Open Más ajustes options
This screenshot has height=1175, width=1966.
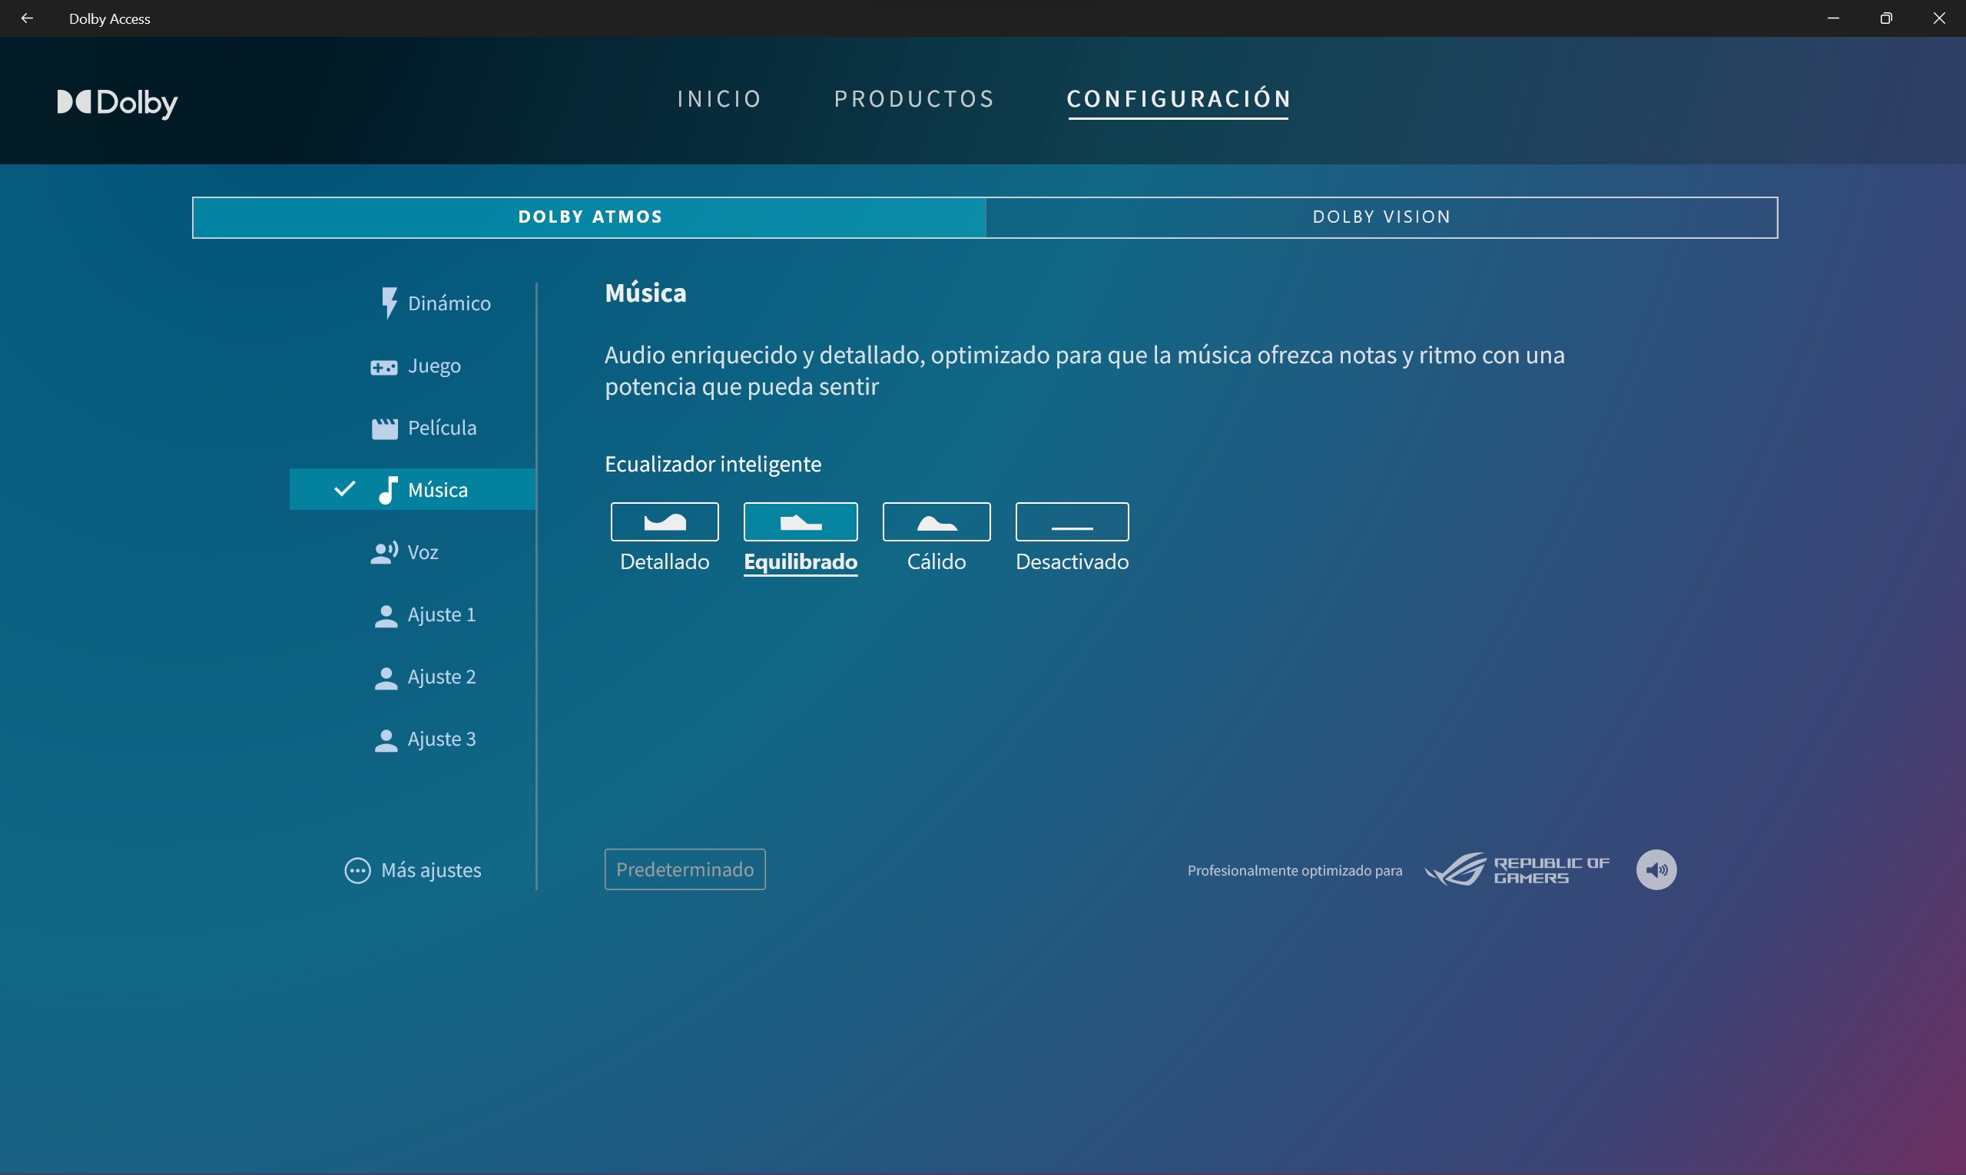413,870
